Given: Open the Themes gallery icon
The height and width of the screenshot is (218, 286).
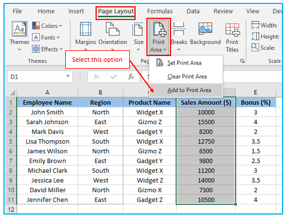Looking at the screenshot, I should click(19, 29).
